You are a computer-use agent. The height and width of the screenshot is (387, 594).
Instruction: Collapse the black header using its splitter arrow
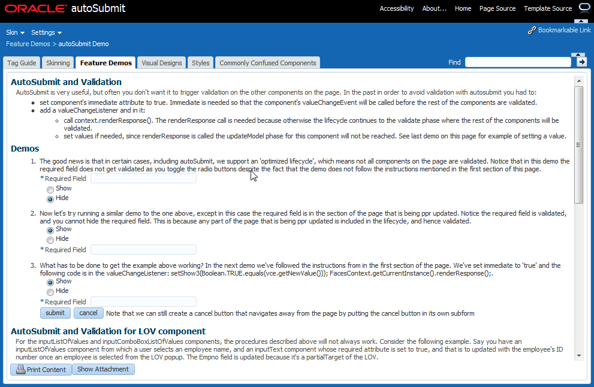pyautogui.click(x=581, y=21)
